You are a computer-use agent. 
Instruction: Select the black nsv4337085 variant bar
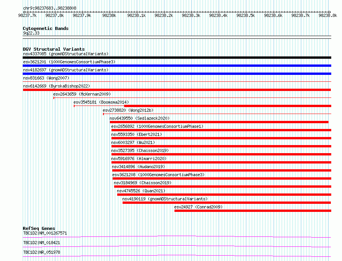(x=177, y=58)
